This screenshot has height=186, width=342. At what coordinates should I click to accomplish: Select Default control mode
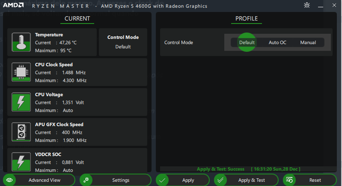(247, 42)
